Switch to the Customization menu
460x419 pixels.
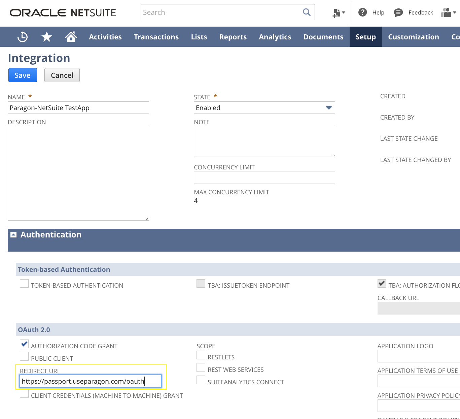tap(414, 37)
